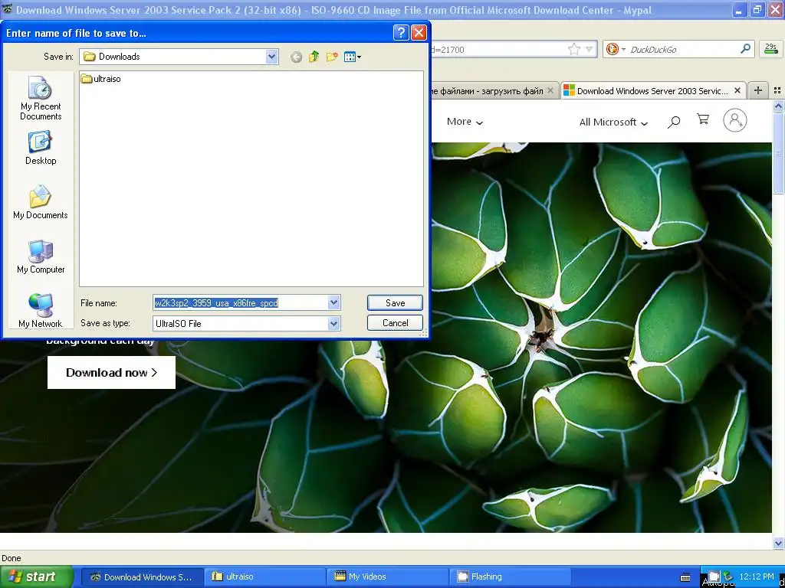Open My Computer location

click(x=41, y=256)
